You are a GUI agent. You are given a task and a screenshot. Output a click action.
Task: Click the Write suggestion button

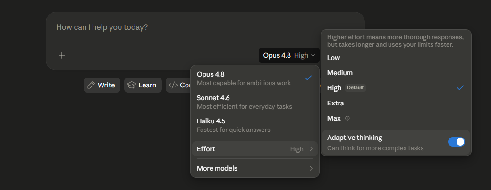click(x=102, y=85)
